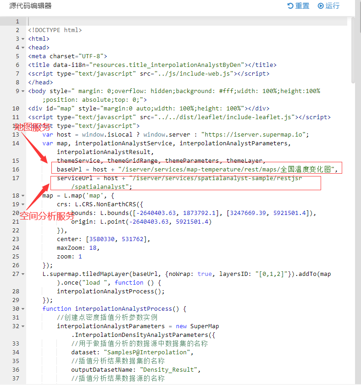Click line number 2 in the gutter
The image size is (361, 385).
tap(17, 30)
